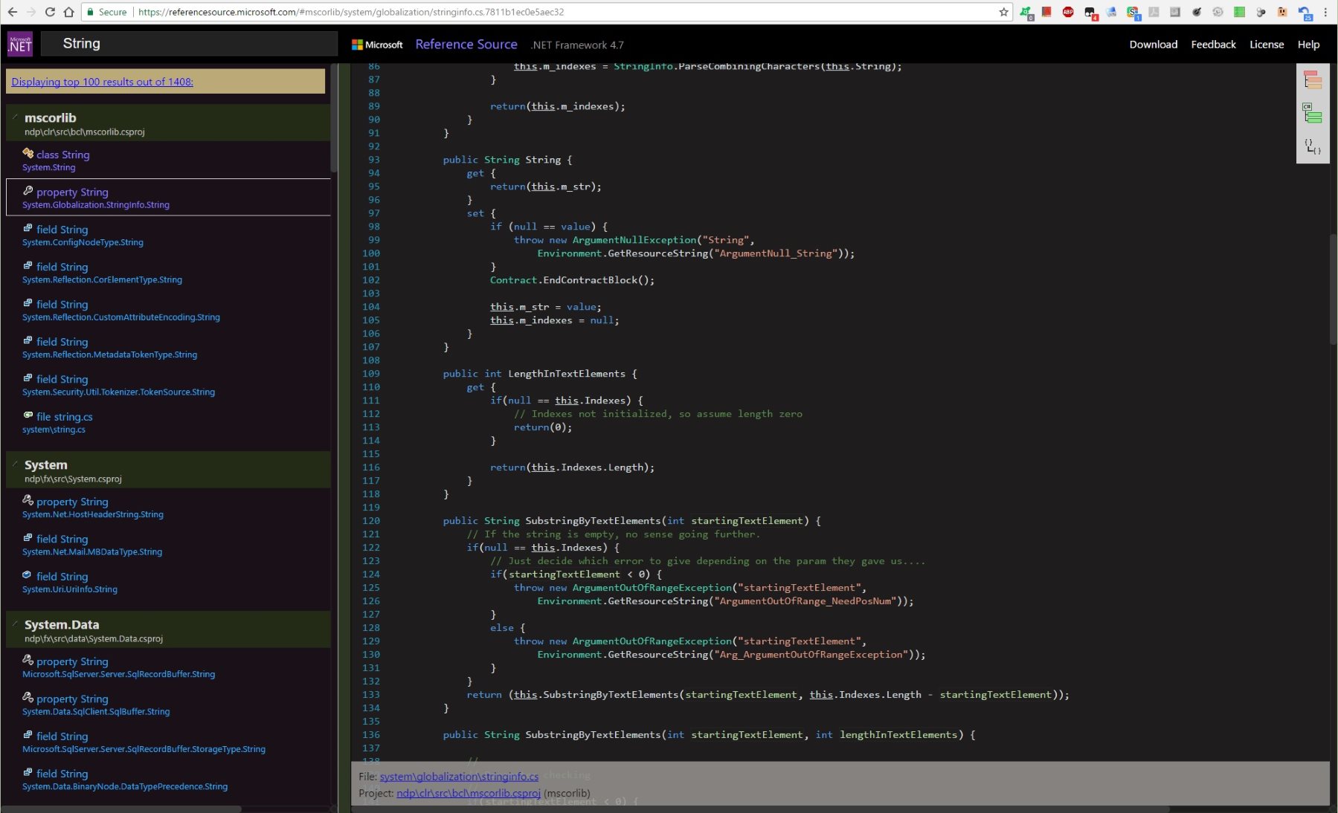Image resolution: width=1338 pixels, height=813 pixels.
Task: Open field String in Tokenizer.TokenSource
Action: pos(168,385)
